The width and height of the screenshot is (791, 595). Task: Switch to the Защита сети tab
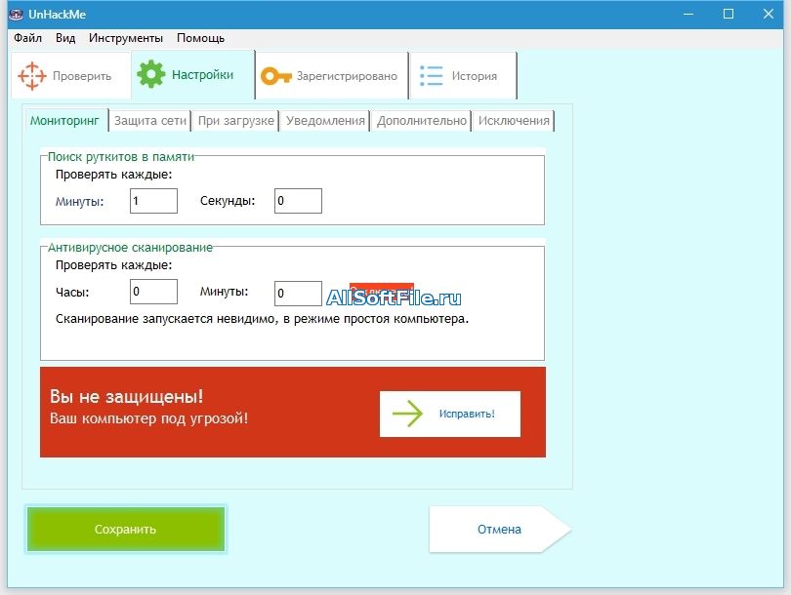click(150, 121)
